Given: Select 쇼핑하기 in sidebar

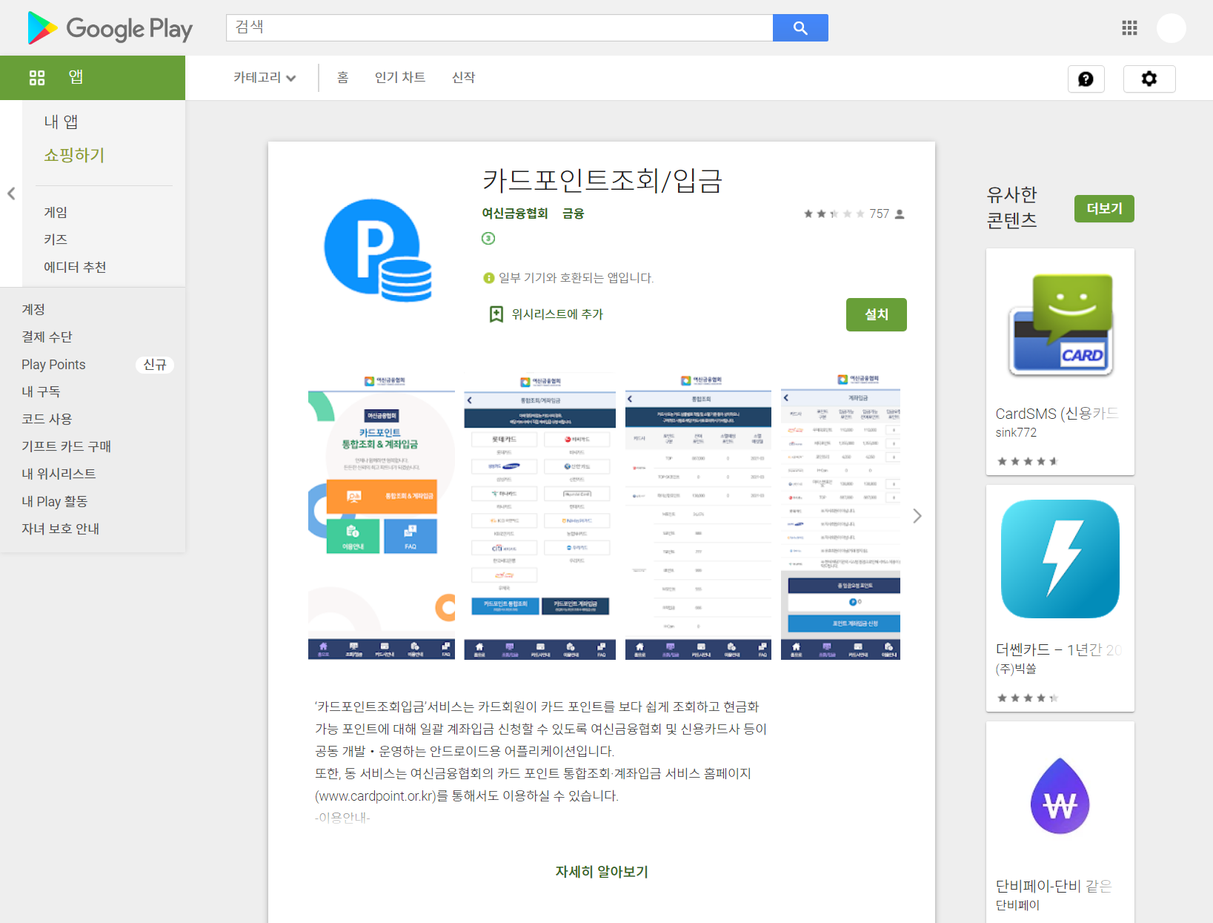Looking at the screenshot, I should [x=74, y=155].
